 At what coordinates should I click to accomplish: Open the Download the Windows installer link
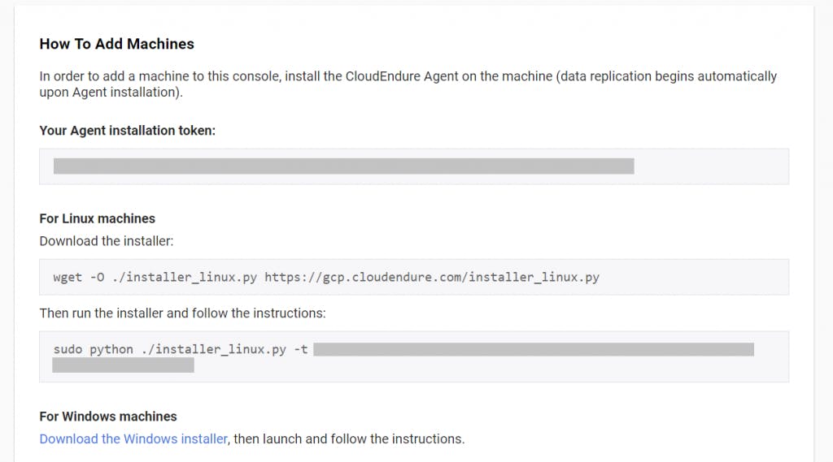[133, 439]
